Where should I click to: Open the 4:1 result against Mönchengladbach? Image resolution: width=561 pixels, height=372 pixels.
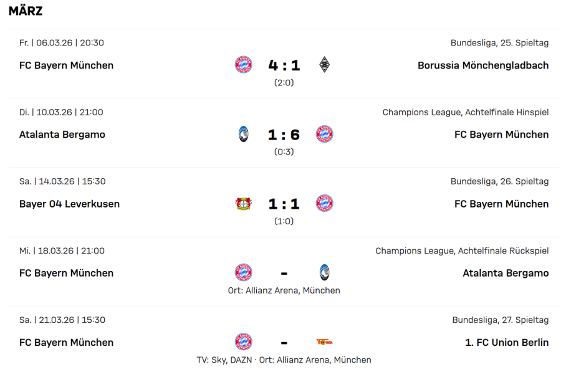click(x=284, y=65)
